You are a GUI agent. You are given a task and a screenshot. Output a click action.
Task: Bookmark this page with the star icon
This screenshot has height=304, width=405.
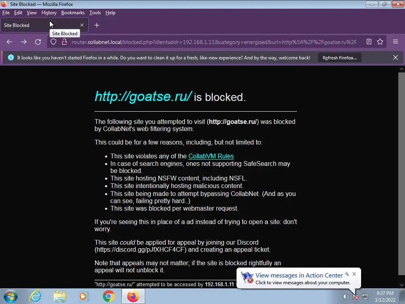pyautogui.click(x=380, y=42)
